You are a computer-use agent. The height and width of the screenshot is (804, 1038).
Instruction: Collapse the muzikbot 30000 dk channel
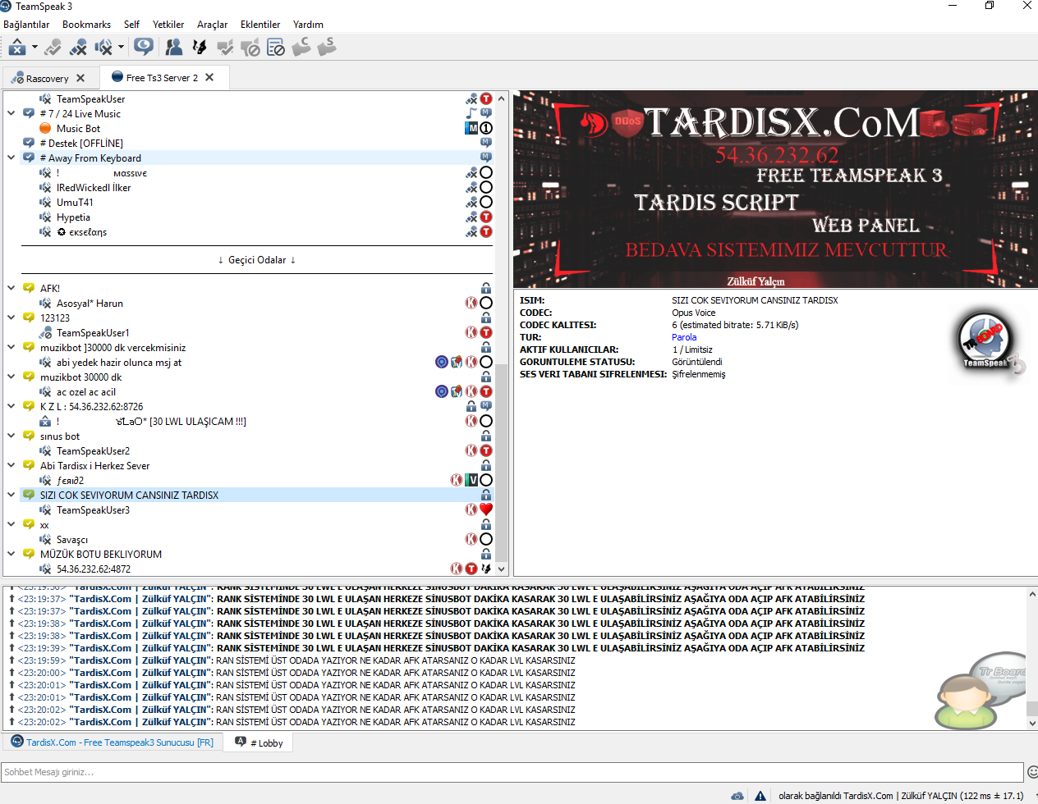[11, 377]
